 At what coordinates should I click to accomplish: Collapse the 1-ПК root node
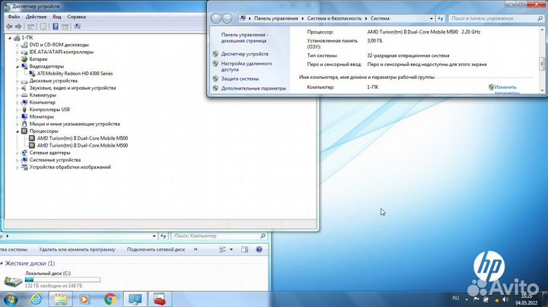coord(10,38)
